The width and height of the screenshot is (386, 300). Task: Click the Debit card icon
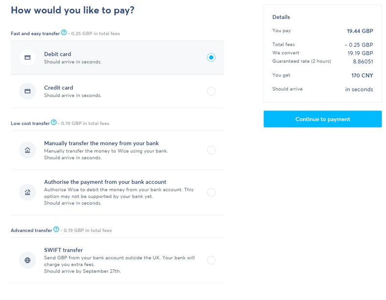coord(27,58)
